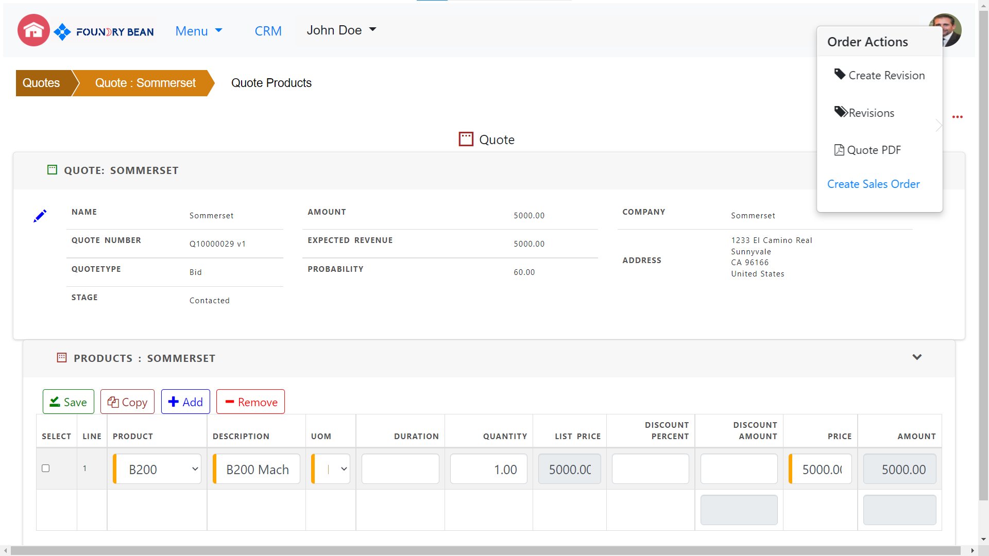Open the B200 product dropdown
This screenshot has height=556, width=989.
(x=157, y=469)
